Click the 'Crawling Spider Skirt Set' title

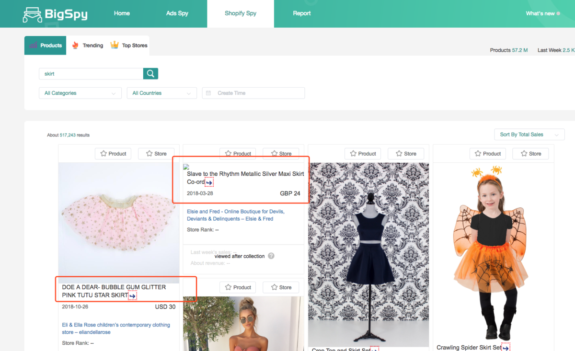click(x=469, y=348)
